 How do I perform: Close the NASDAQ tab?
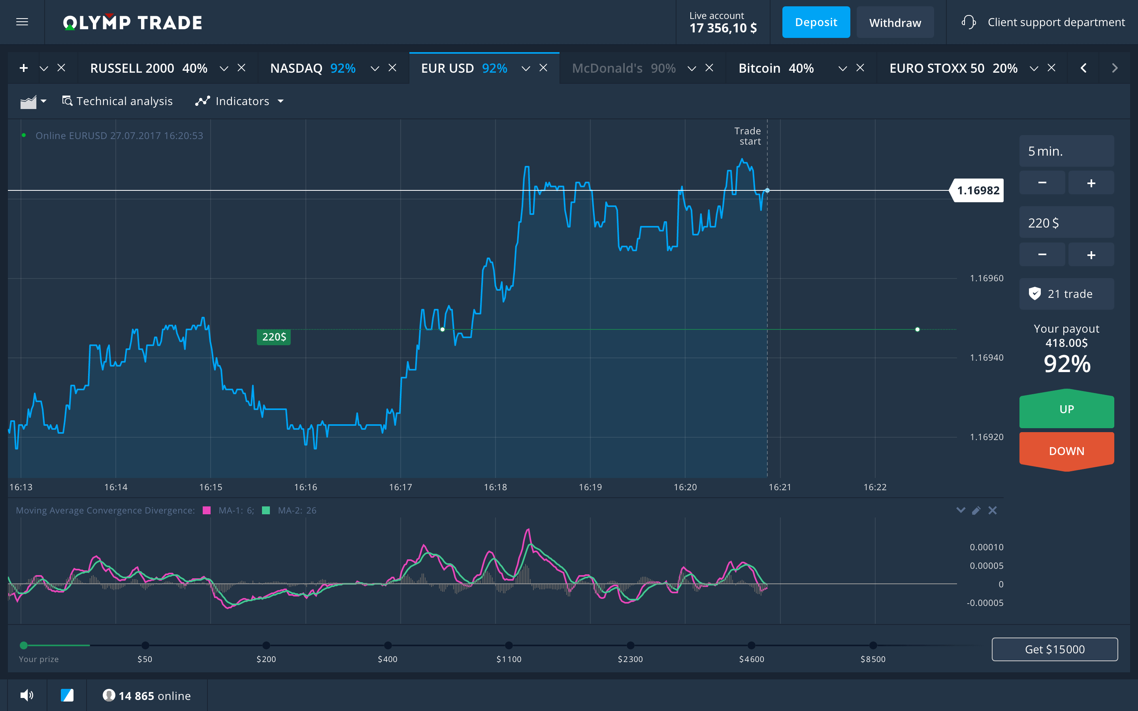[392, 68]
